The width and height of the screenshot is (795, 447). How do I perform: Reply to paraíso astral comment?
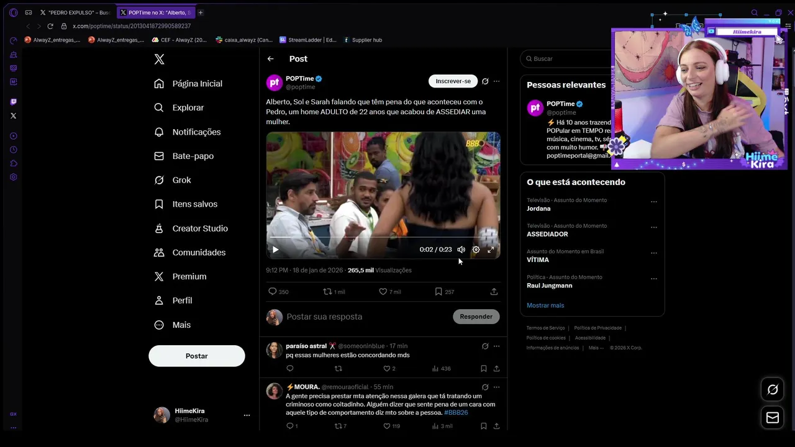[x=290, y=369]
